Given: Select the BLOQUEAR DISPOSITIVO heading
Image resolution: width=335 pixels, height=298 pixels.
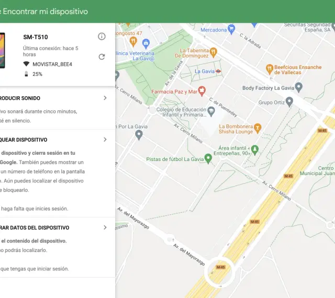Looking at the screenshot, I should point(24,140).
